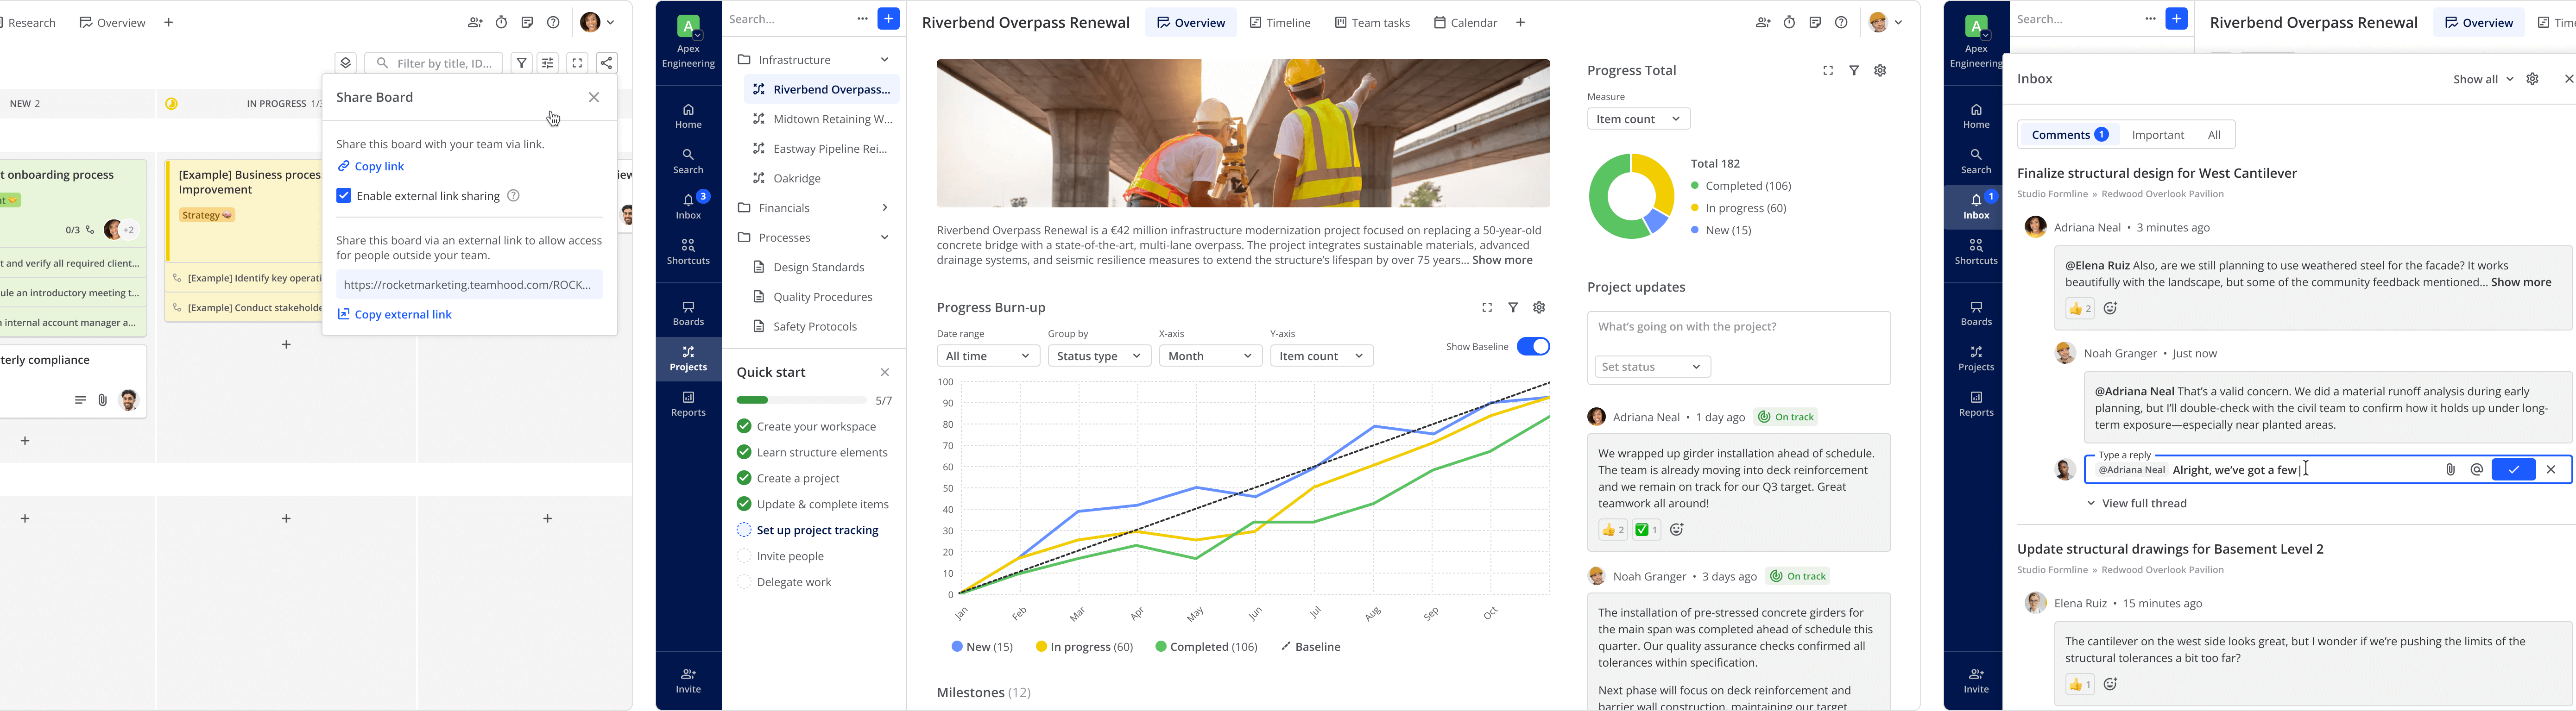Uncheck Enable external link sharing
Screen dimensions: 2576x711
tap(344, 196)
